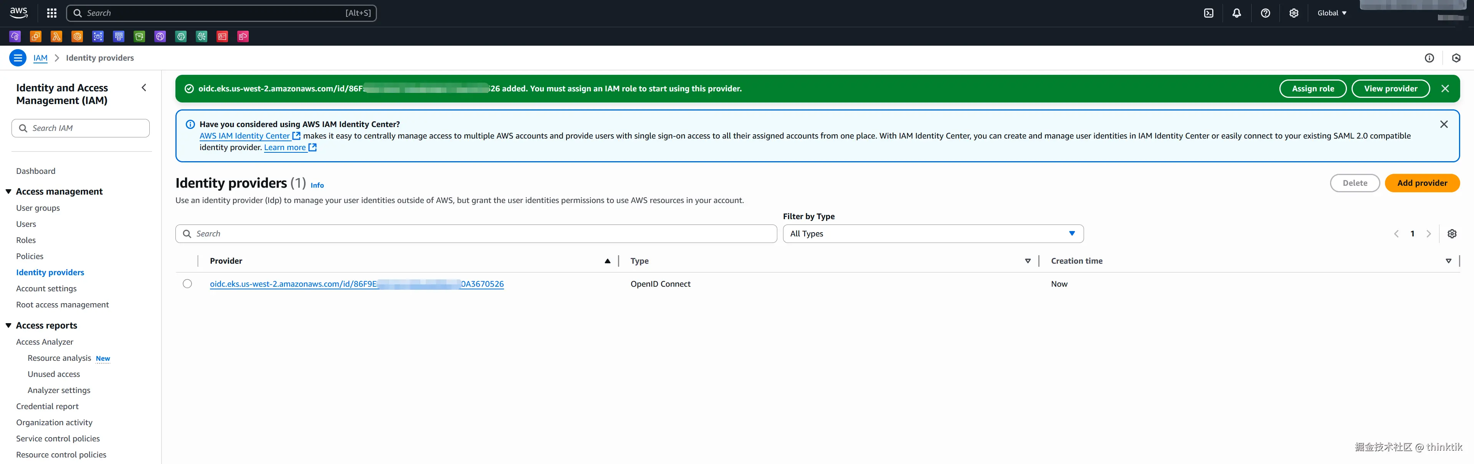Collapse the Access management section
This screenshot has height=464, width=1474.
pos(8,192)
